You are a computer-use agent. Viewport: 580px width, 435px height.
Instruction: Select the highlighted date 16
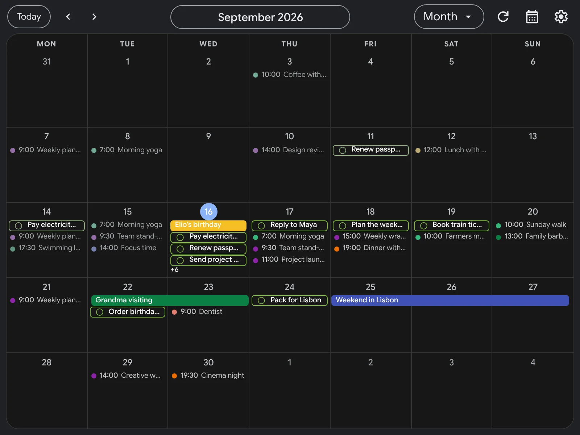pyautogui.click(x=208, y=212)
